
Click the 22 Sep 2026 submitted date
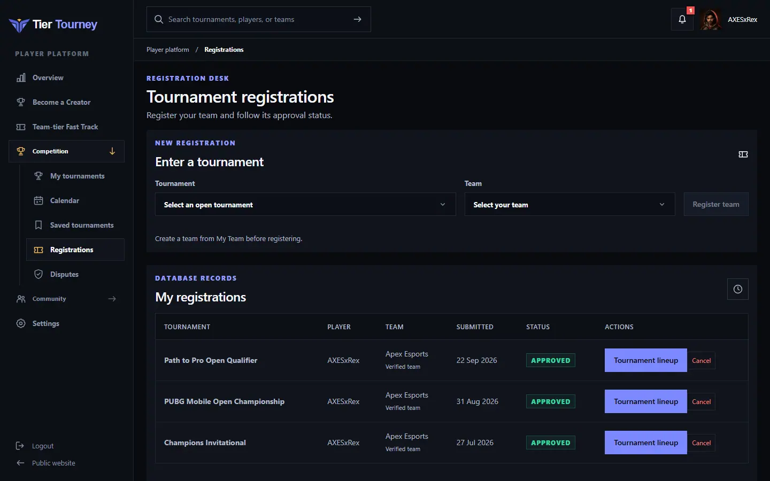click(477, 361)
